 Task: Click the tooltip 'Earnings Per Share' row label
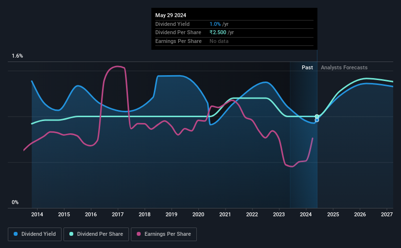(x=178, y=41)
